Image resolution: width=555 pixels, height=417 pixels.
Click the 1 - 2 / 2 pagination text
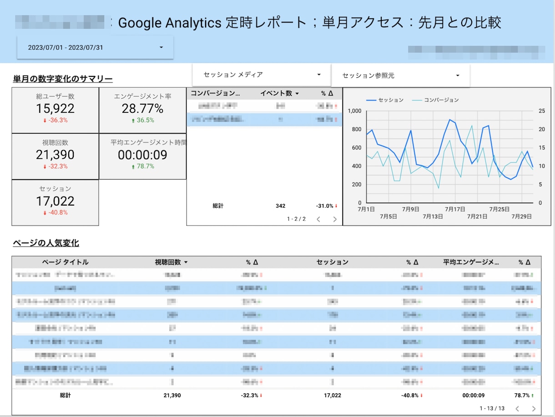pyautogui.click(x=296, y=219)
